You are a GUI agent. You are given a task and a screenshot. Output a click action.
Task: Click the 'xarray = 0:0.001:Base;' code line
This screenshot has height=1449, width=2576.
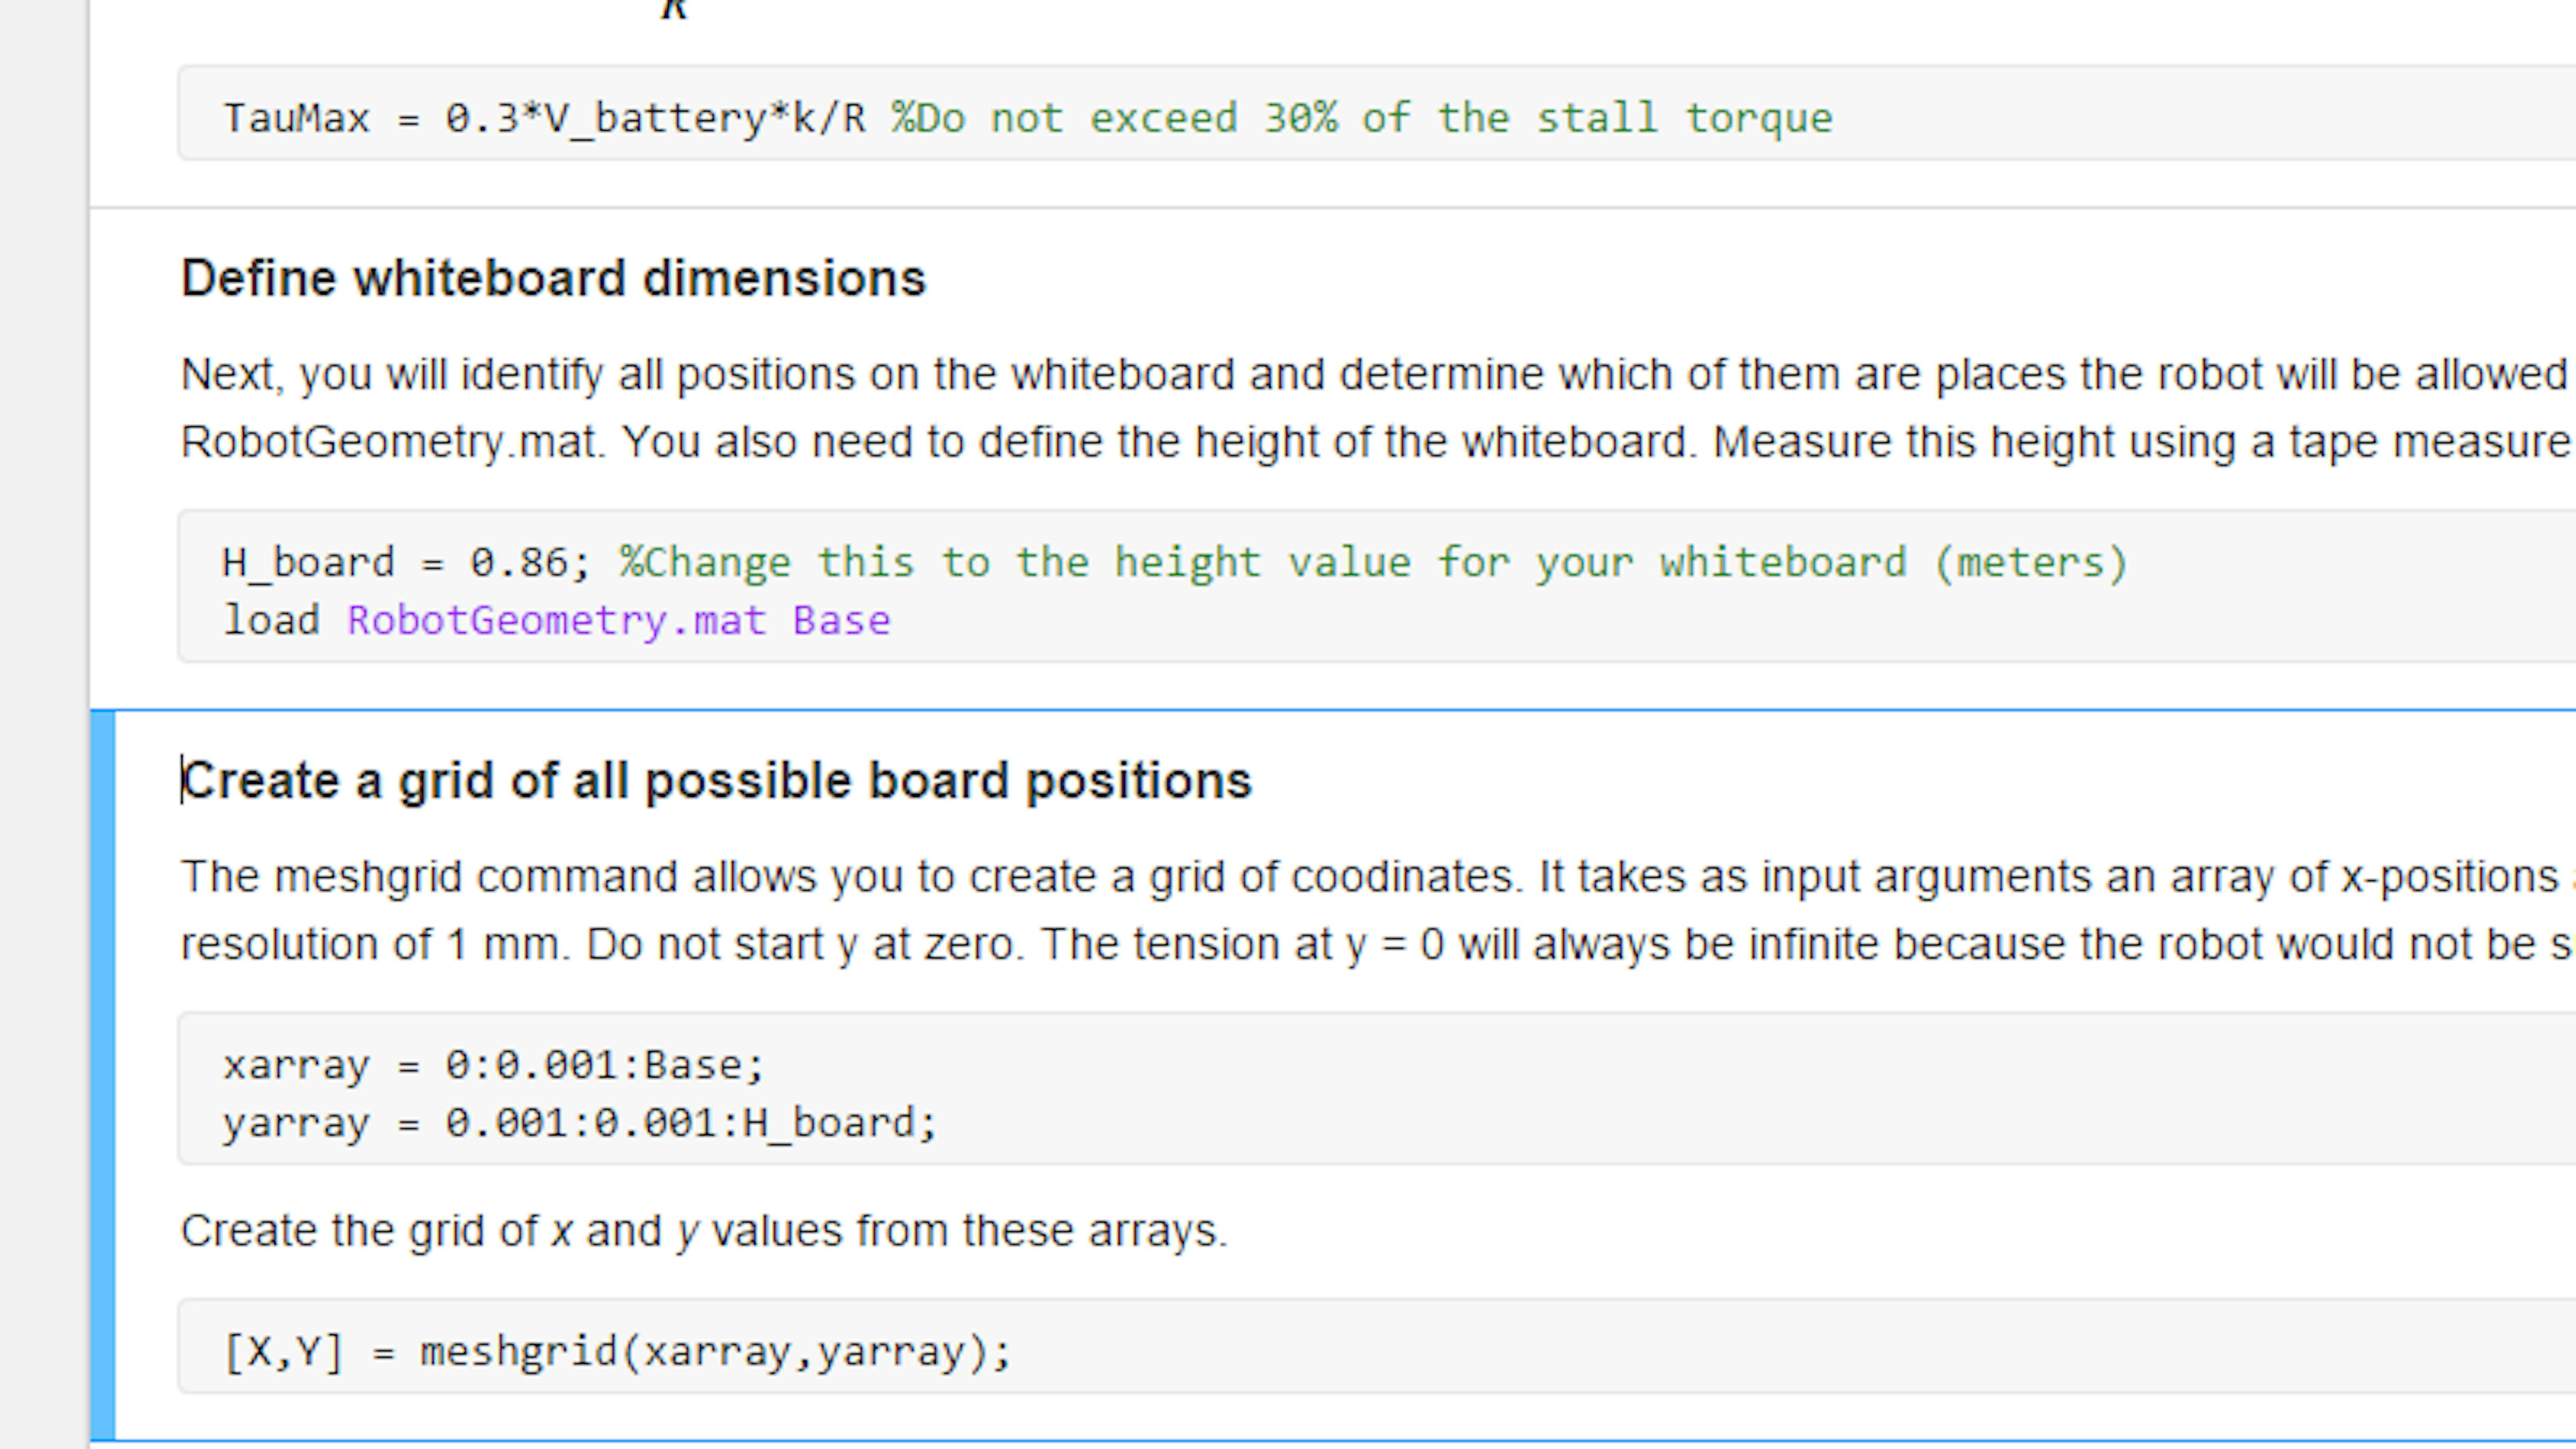(x=494, y=1065)
